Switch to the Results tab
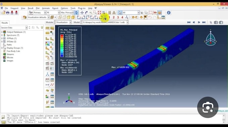This screenshot has height=127, width=228. pos(5,23)
